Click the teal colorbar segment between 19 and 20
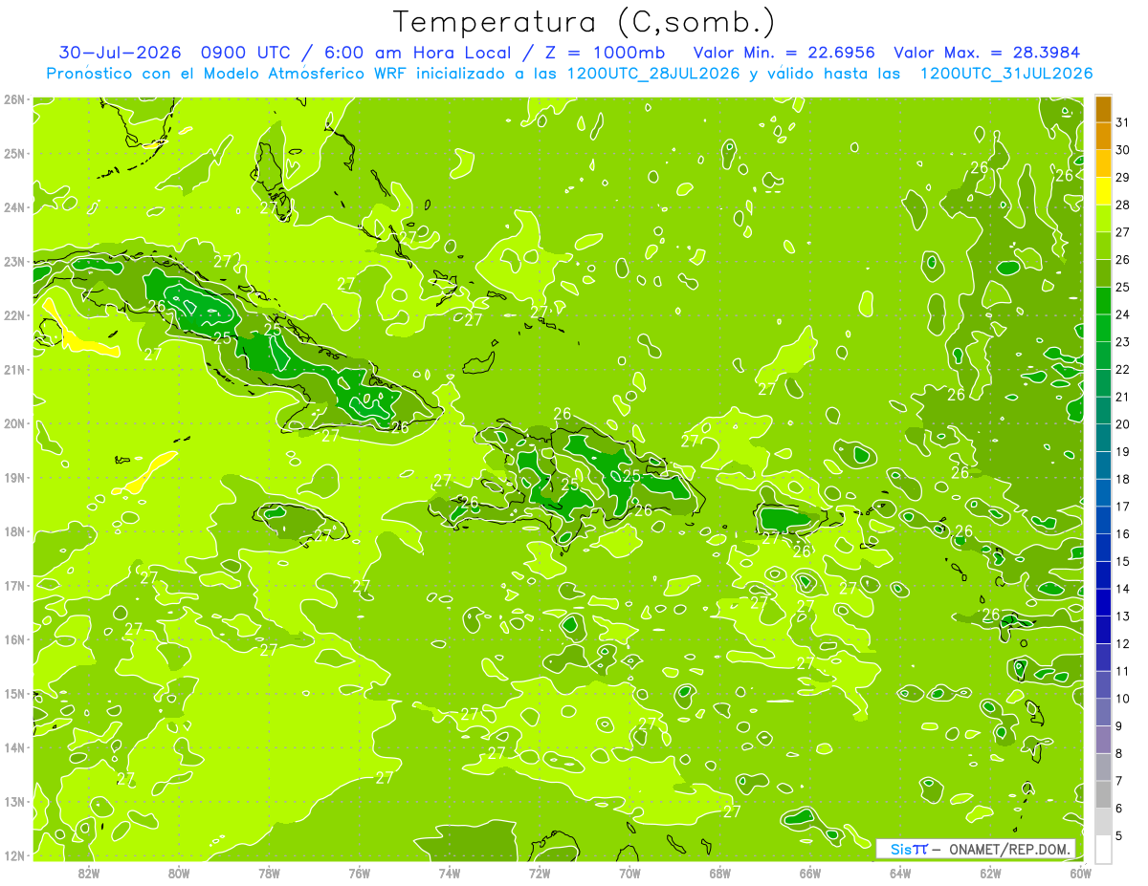 (x=1103, y=438)
